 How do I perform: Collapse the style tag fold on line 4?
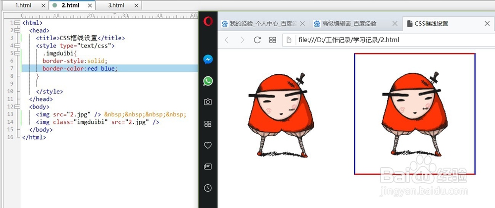pos(17,46)
